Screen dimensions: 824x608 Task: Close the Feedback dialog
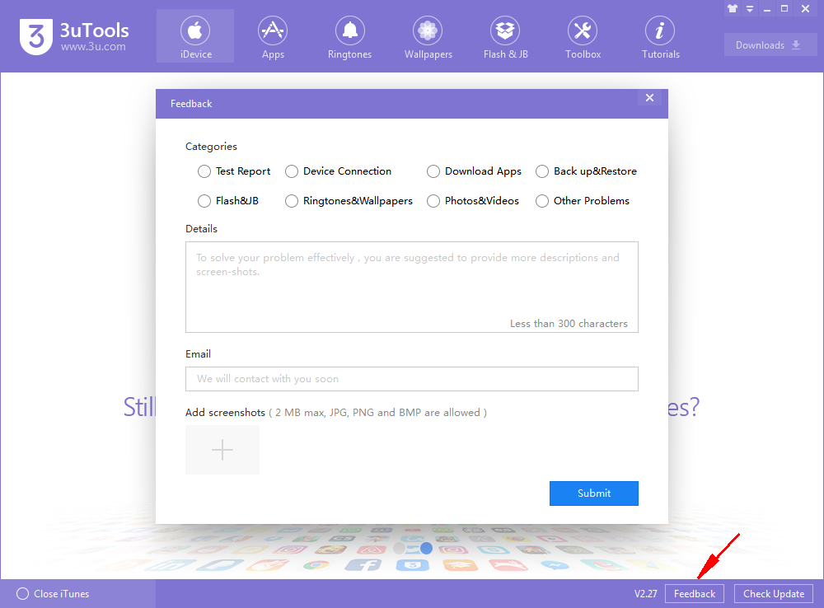649,98
